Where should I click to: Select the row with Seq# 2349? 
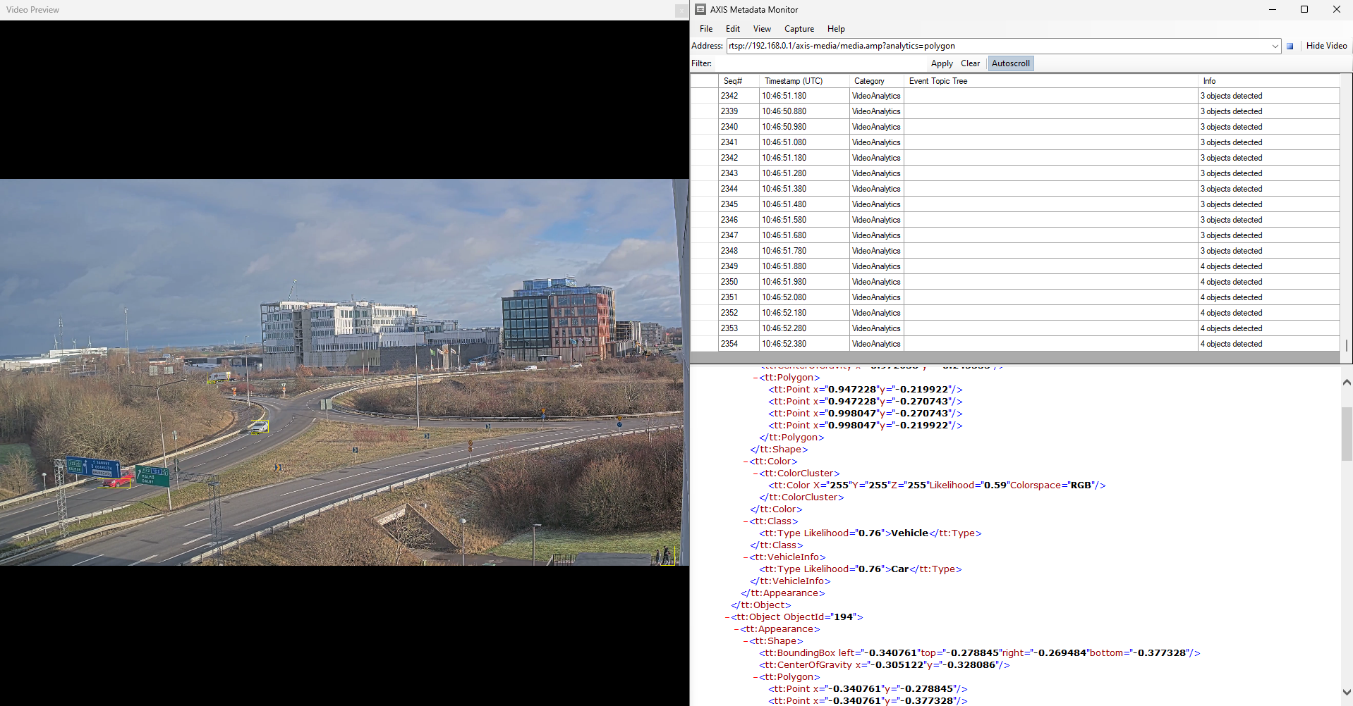pyautogui.click(x=1015, y=266)
